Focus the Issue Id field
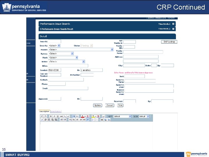Screen dimensions: 209x157 tap(55, 41)
